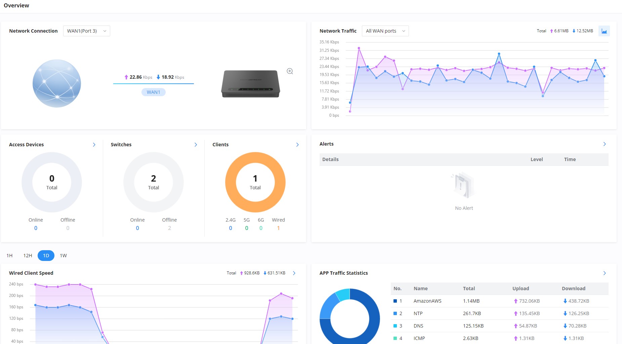Open Clients details arrow
The width and height of the screenshot is (622, 344).
tap(297, 145)
